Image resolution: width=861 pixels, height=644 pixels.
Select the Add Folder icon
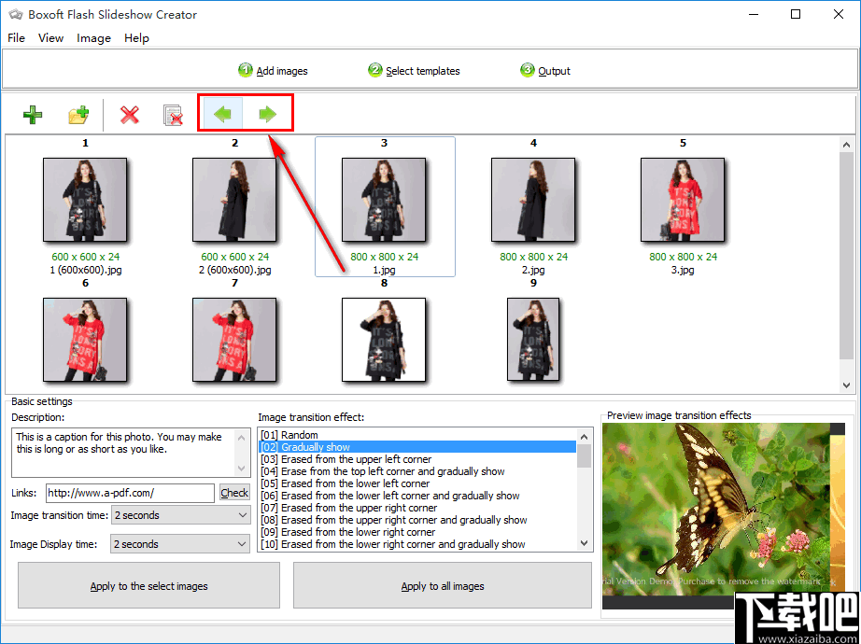point(78,114)
